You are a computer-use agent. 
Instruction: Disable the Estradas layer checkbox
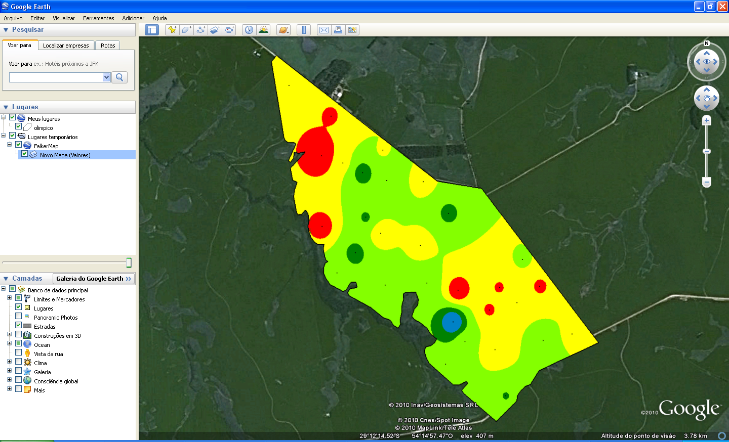coord(18,325)
